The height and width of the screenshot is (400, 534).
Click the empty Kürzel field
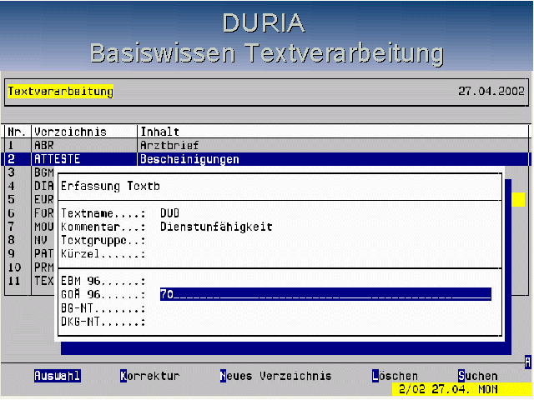point(325,253)
